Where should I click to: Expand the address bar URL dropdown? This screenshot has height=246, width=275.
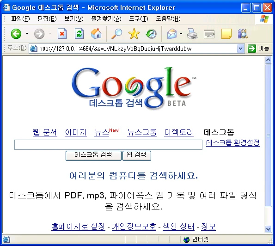[x=241, y=49]
